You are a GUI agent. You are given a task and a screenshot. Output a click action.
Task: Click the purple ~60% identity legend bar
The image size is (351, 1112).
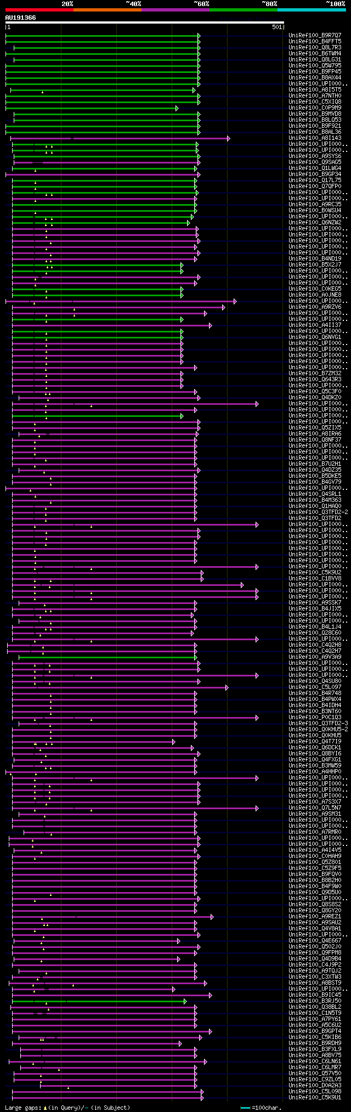(x=175, y=9)
